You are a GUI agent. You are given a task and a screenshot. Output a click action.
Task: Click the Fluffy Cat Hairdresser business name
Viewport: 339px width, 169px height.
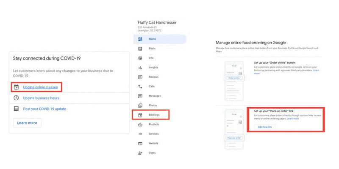(157, 22)
